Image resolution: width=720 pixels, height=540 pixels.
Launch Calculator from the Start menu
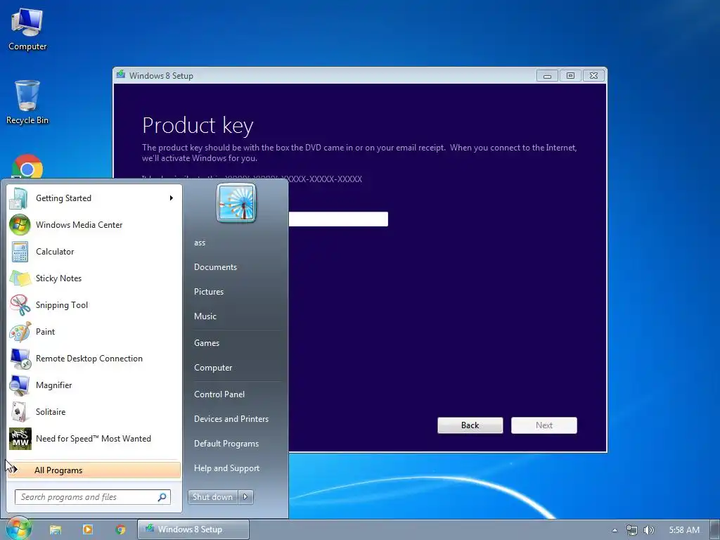pos(94,252)
